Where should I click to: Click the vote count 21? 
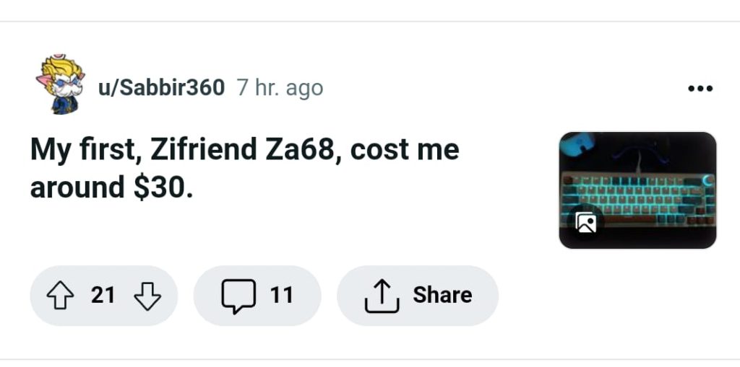pos(103,296)
